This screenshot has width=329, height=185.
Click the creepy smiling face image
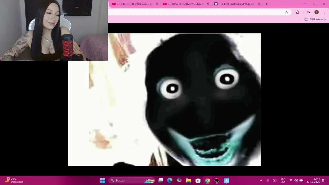(x=164, y=100)
